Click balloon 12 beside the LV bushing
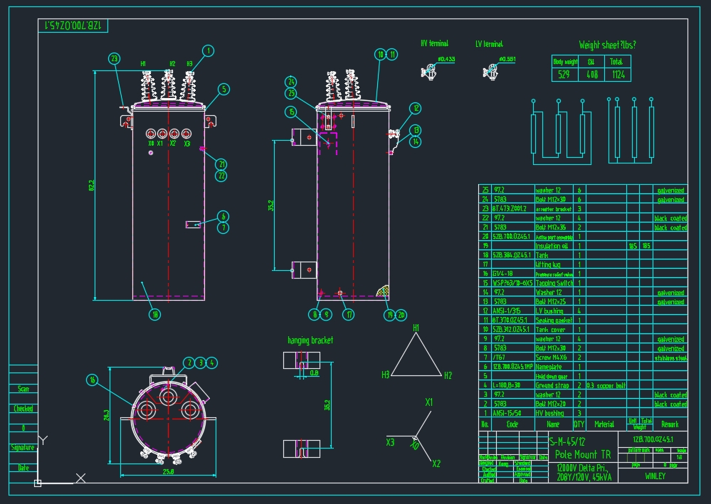This screenshot has width=711, height=504. pyautogui.click(x=416, y=109)
